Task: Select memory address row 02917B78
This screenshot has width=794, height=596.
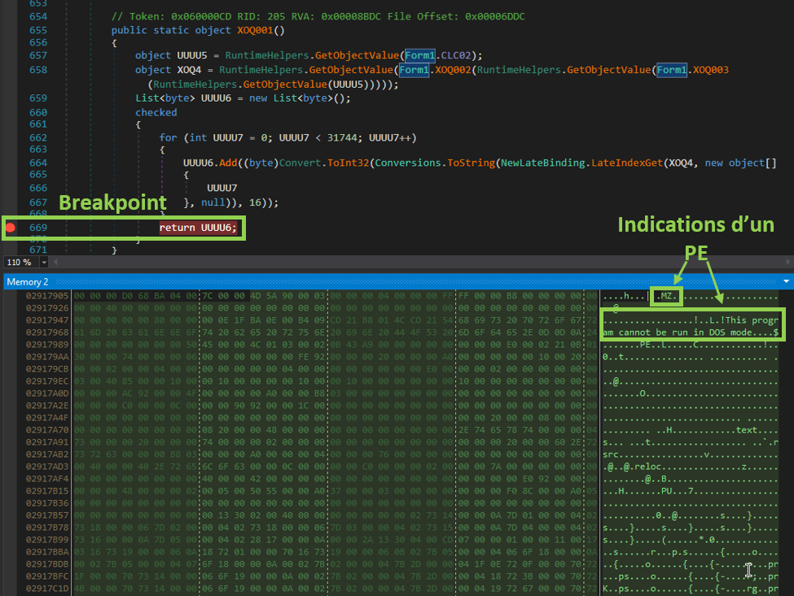Action: pos(46,527)
